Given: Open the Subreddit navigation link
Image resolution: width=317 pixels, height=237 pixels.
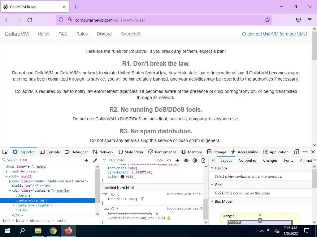Looking at the screenshot, I should click(130, 34).
